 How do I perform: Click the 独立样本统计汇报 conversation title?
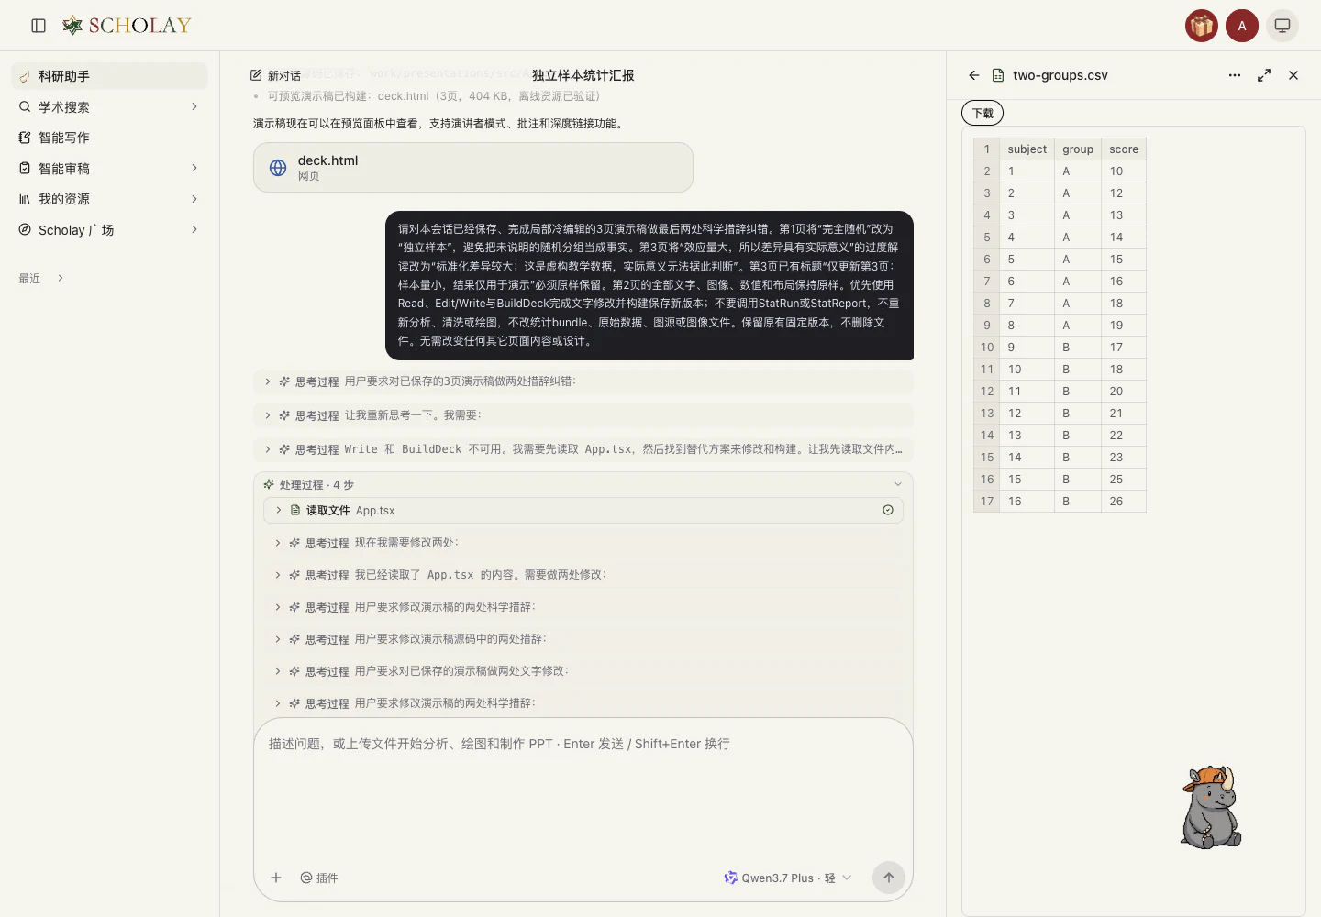tap(583, 75)
